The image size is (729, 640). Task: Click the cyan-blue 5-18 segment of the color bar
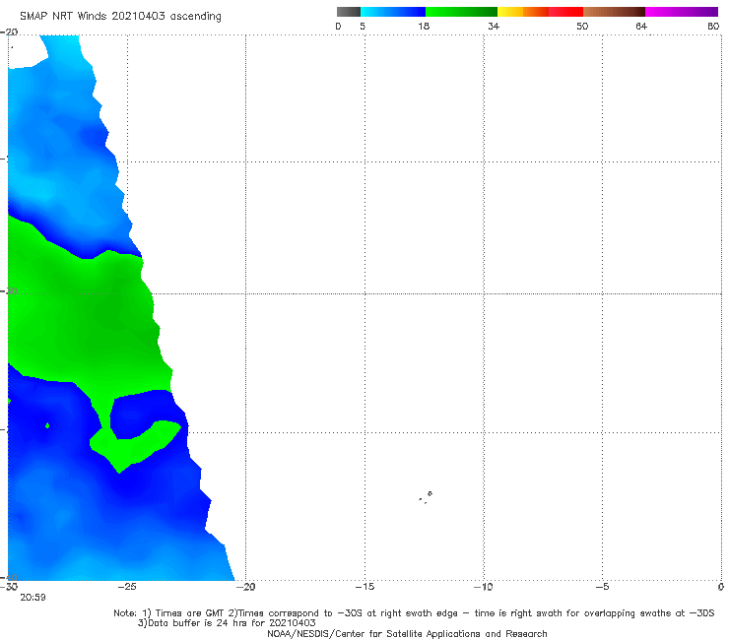tap(393, 12)
